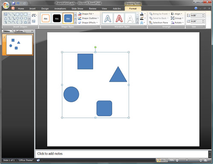Click the 'Click to add notes' area
This screenshot has height=164, width=213.
122,154
